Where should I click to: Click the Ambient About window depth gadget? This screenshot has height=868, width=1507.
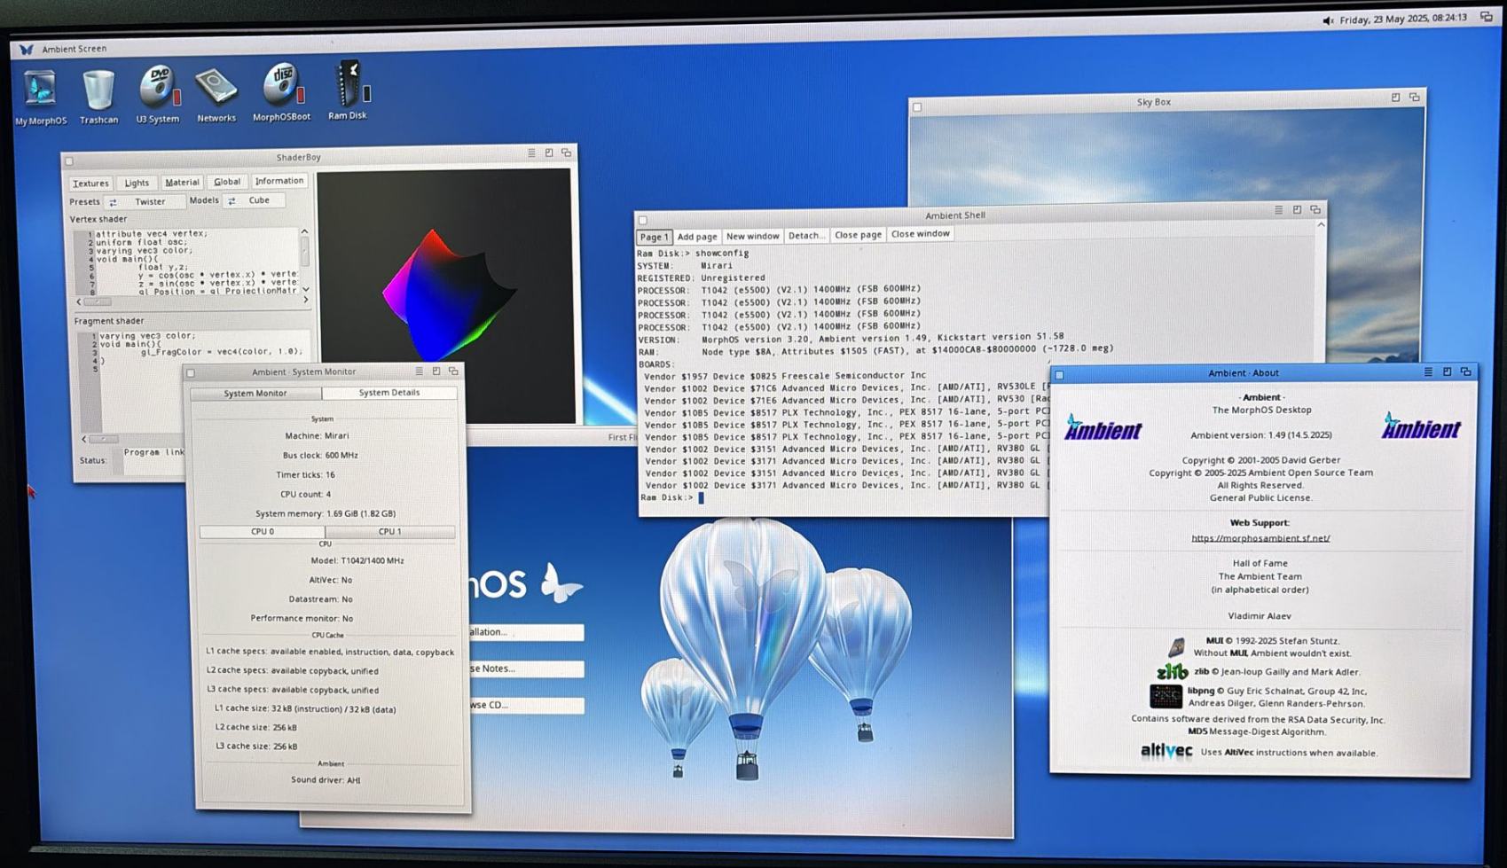coord(1465,372)
